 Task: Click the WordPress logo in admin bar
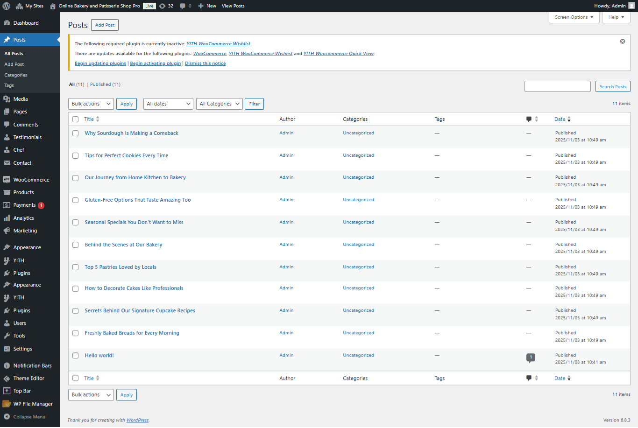(x=6, y=6)
